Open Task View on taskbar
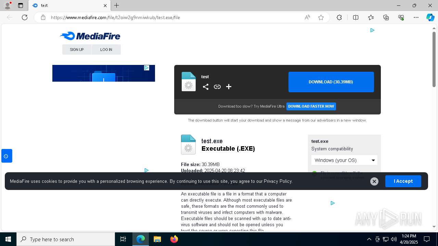This screenshot has width=438, height=246. [123, 239]
